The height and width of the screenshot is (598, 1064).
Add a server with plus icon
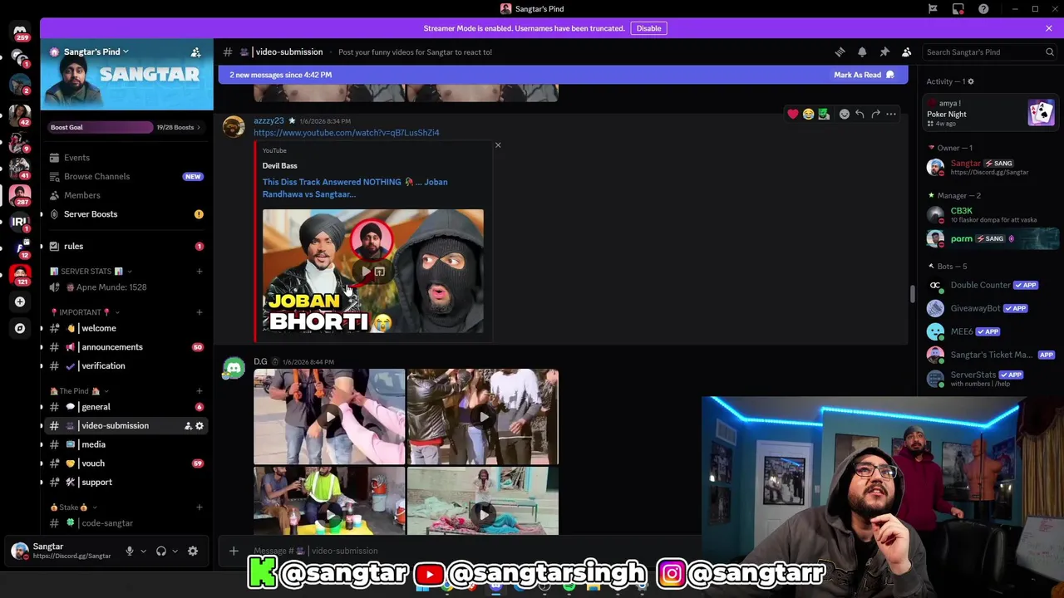[x=20, y=301]
